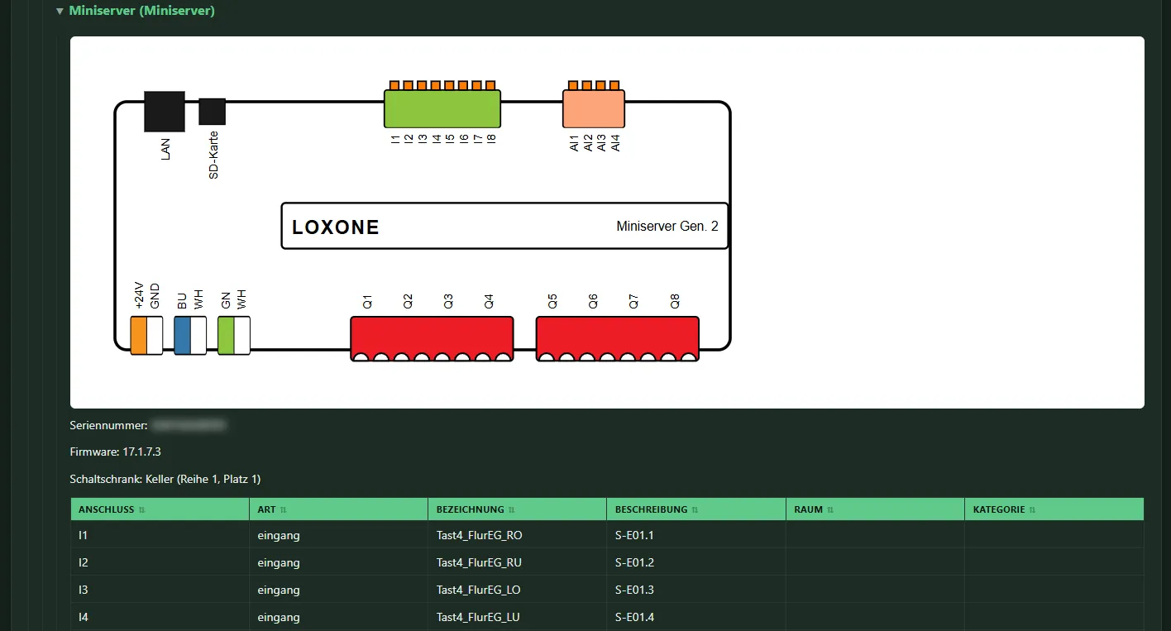Click "Schaltschrank: Keller (Reihe 1, Platz 1)"
1171x631 pixels.
click(x=165, y=479)
